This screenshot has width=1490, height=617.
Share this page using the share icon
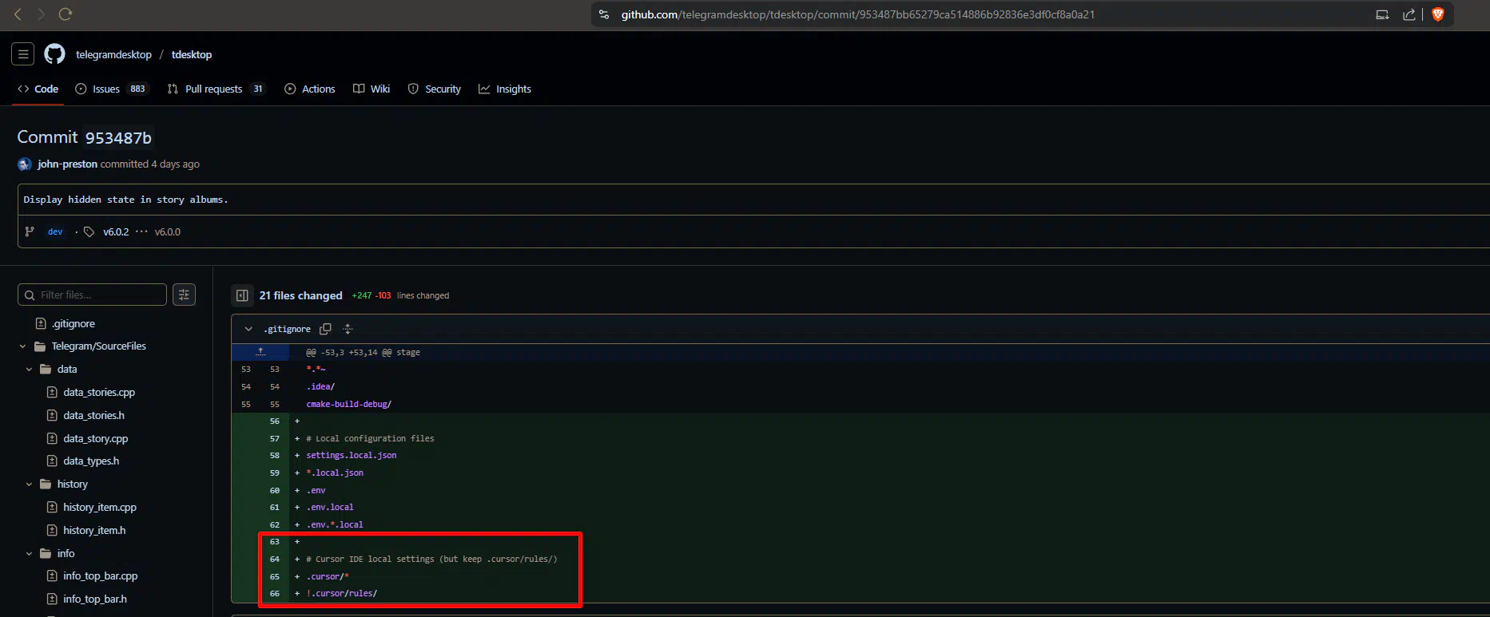click(x=1409, y=14)
